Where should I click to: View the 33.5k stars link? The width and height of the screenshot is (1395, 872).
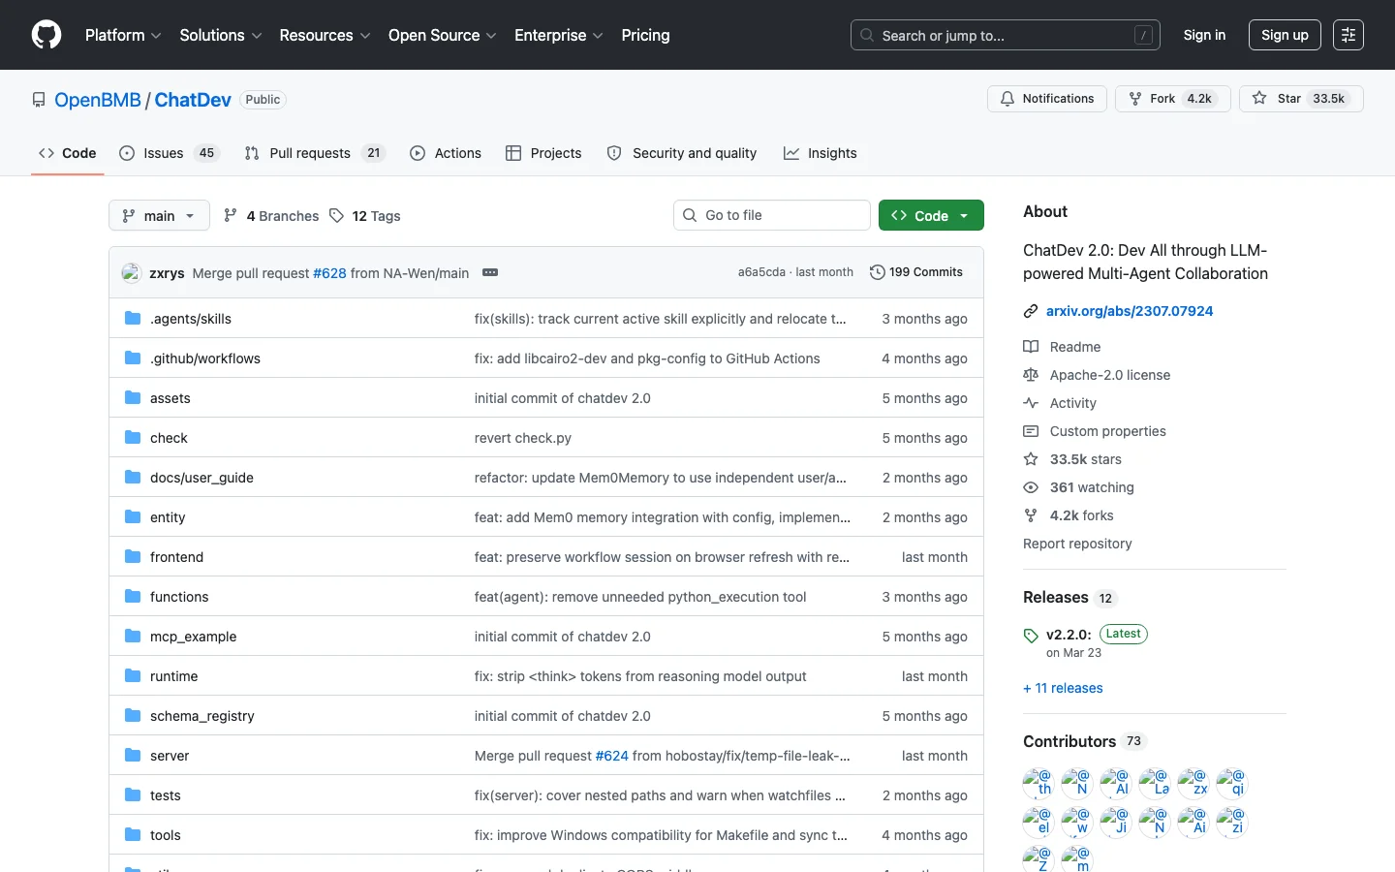[x=1072, y=459]
